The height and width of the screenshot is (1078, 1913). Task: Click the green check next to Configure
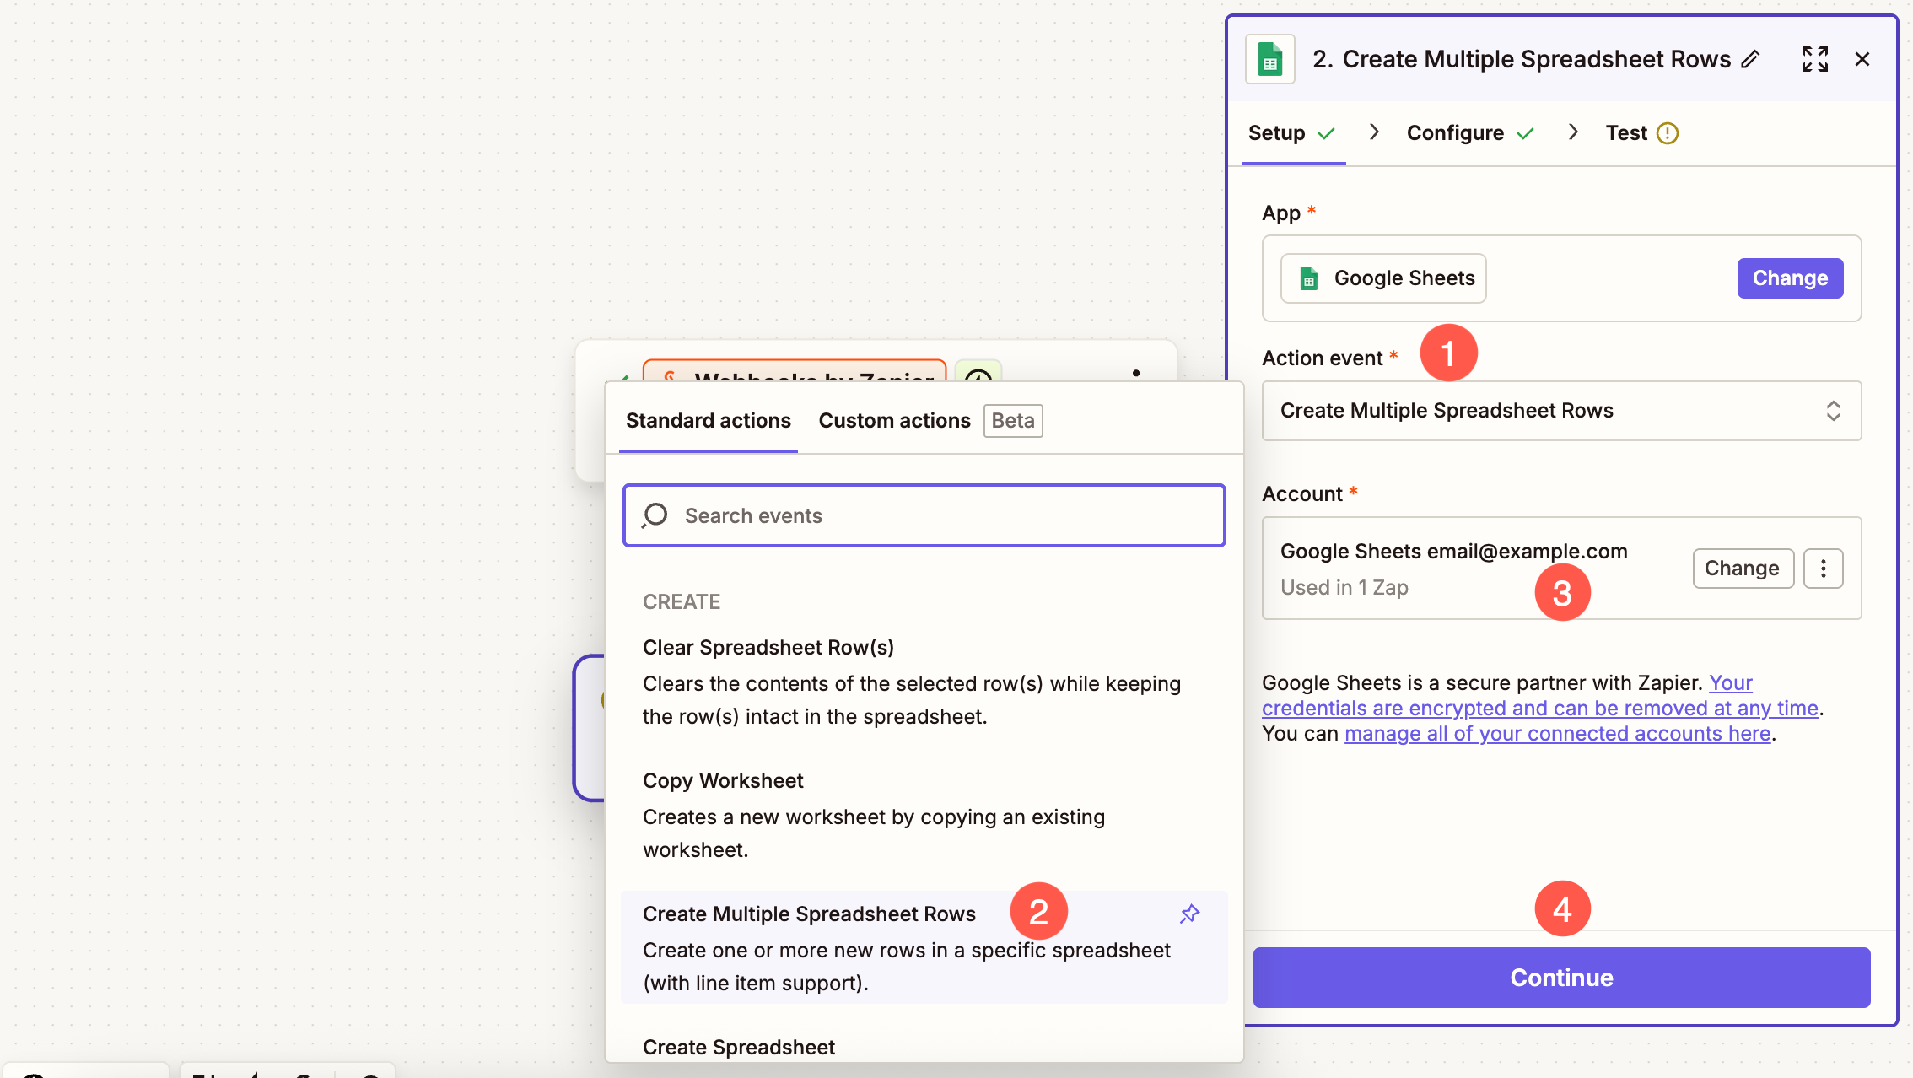[1525, 133]
